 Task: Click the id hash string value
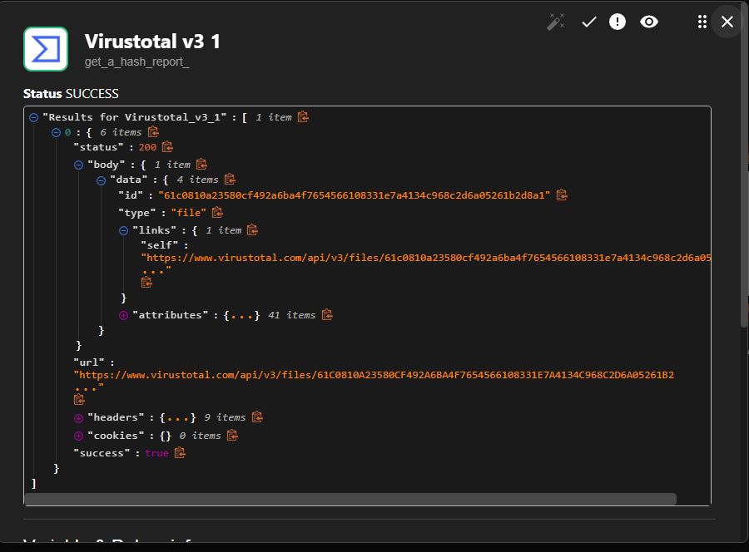354,195
